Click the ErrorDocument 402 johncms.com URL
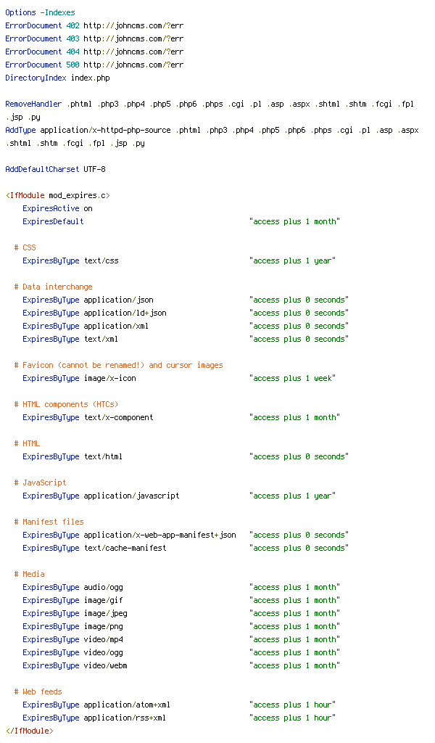 [133, 25]
